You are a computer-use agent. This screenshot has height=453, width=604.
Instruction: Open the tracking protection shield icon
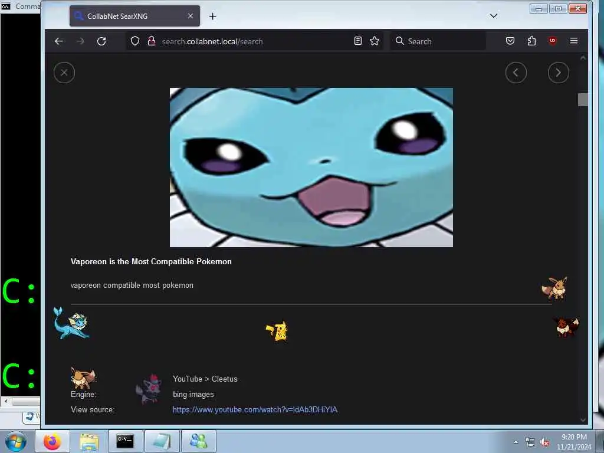135,41
